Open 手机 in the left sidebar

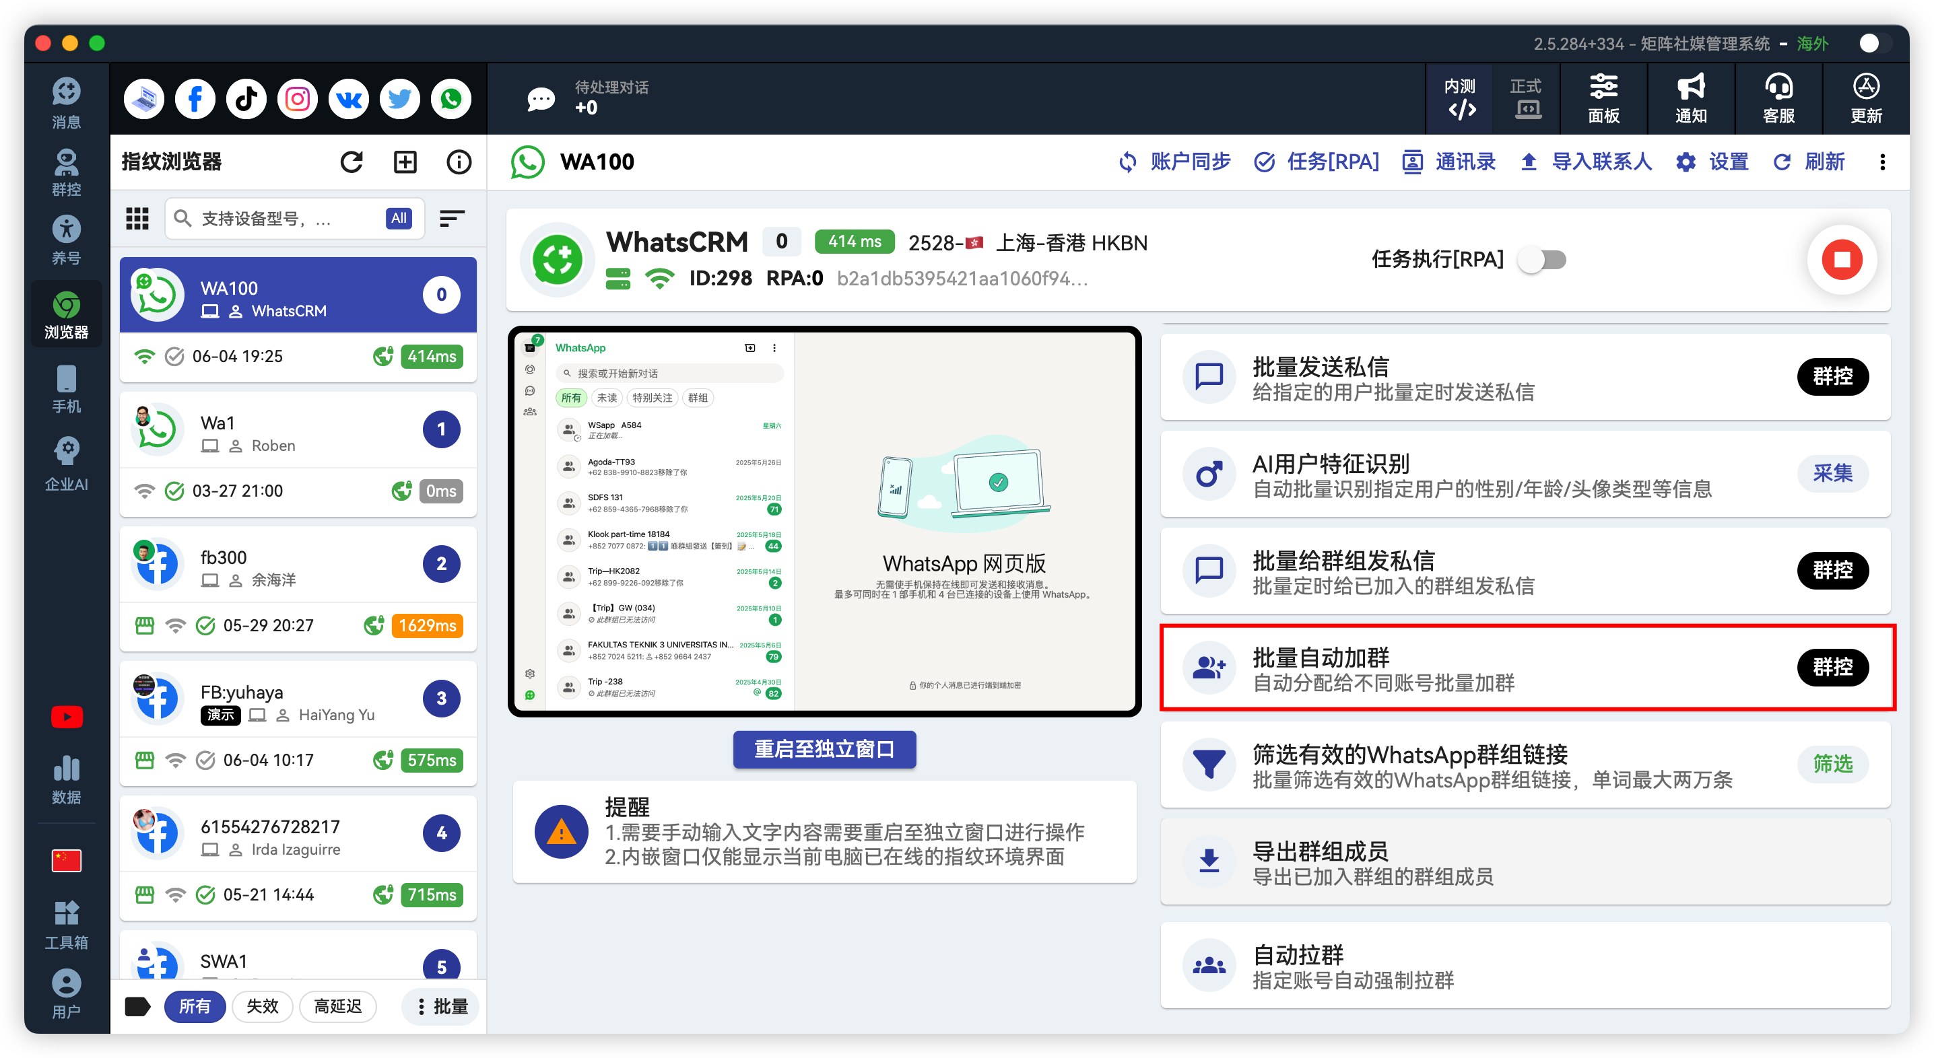tap(66, 389)
